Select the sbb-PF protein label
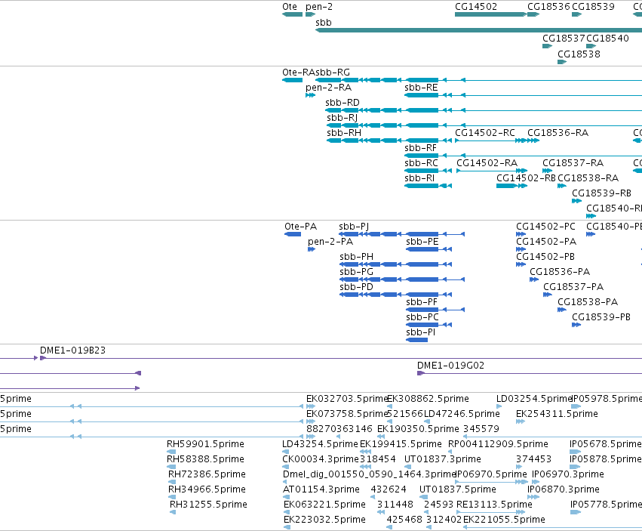Viewport: 642px width, 531px height. pyautogui.click(x=422, y=302)
